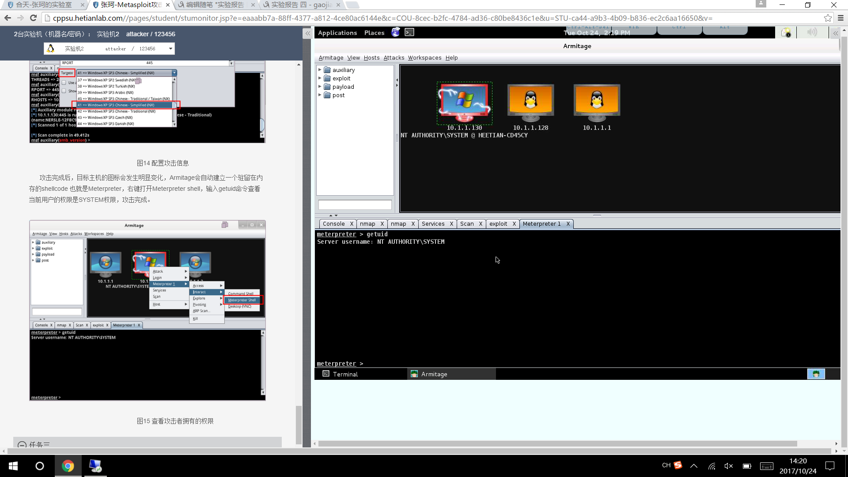Collapse the lab guide panel with the chevron button
Image resolution: width=848 pixels, height=477 pixels.
click(307, 34)
